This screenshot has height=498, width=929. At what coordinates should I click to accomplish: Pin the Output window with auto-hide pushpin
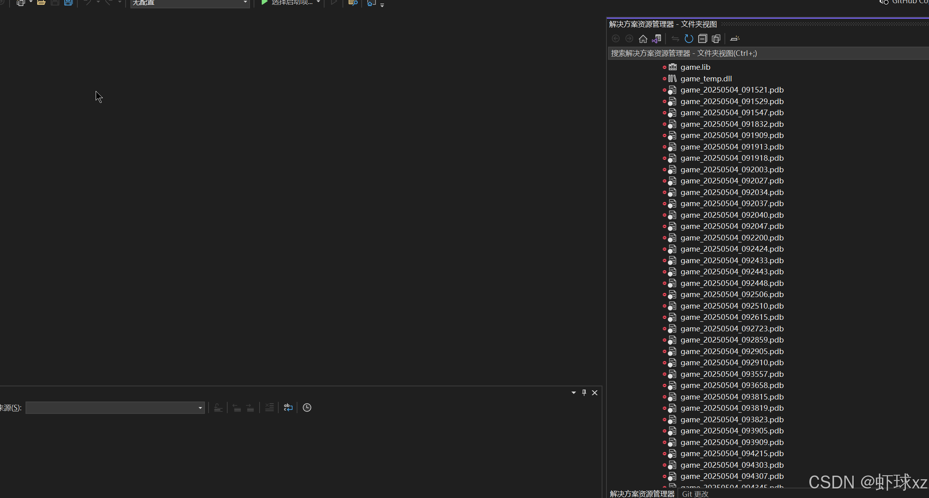(584, 393)
